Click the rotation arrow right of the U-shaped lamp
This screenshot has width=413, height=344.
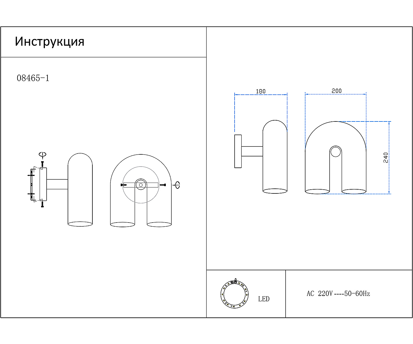(177, 185)
